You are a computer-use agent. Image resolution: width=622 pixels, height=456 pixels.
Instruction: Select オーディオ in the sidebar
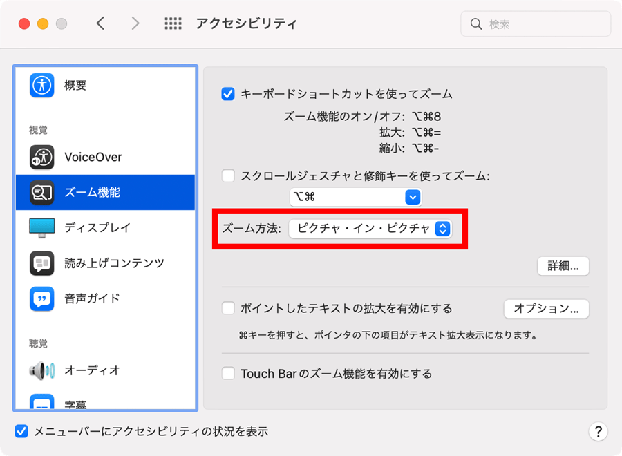[105, 370]
